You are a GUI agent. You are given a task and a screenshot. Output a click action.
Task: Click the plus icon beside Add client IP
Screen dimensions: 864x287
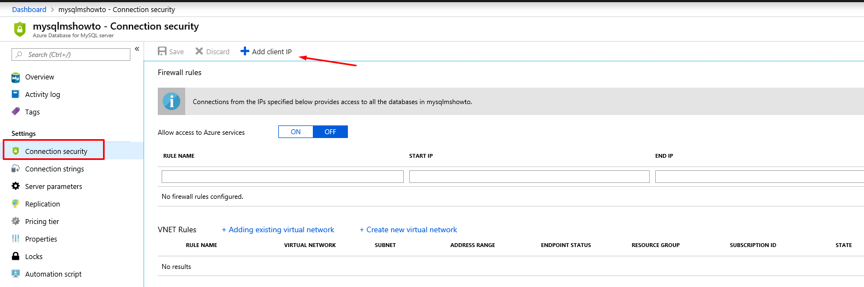245,51
